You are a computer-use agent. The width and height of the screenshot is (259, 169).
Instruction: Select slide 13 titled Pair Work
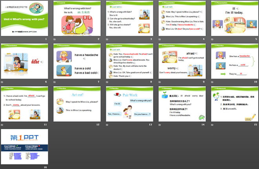point(129,104)
